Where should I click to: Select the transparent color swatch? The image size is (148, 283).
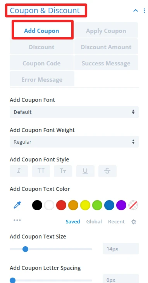(133, 205)
